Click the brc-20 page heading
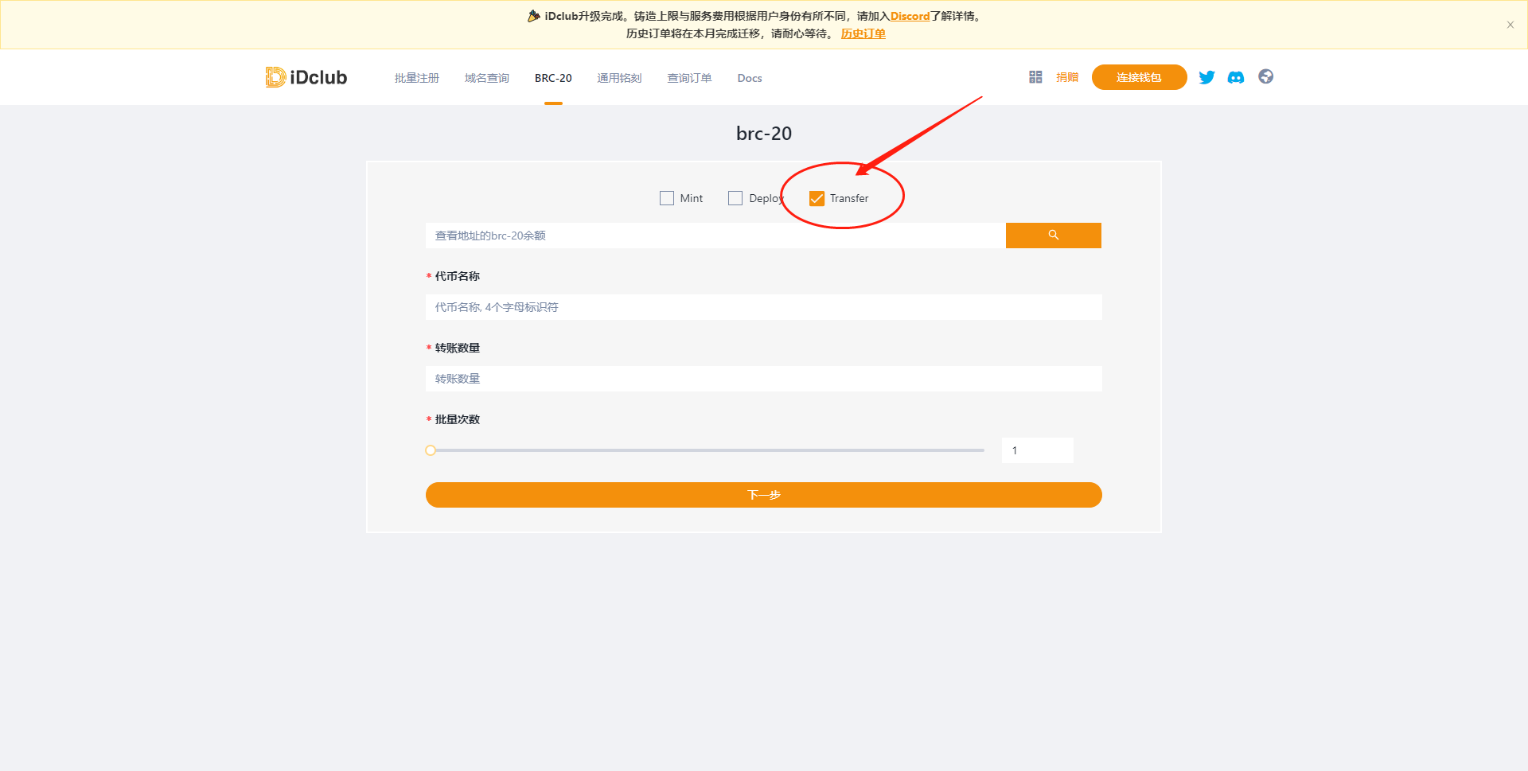The image size is (1528, 771). (x=764, y=134)
